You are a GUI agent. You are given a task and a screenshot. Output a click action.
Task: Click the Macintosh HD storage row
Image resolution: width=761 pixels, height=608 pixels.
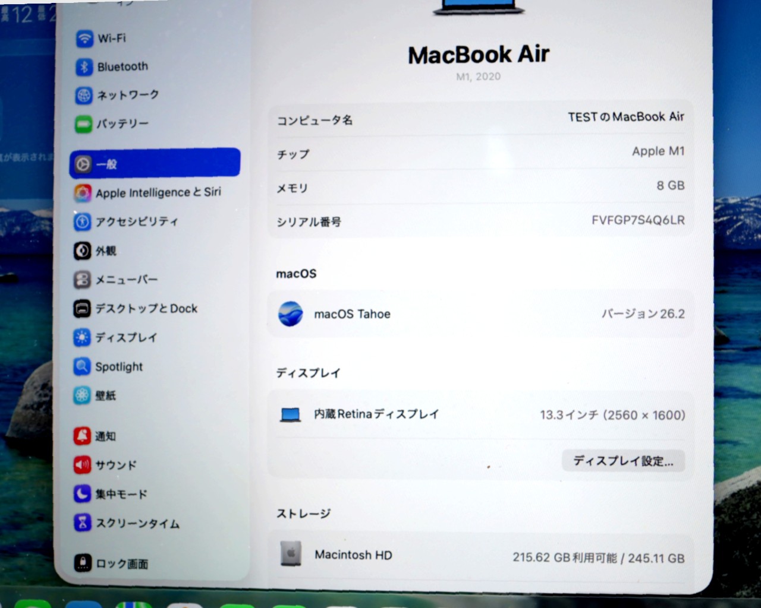pos(480,556)
